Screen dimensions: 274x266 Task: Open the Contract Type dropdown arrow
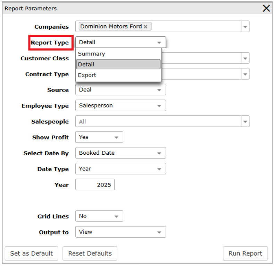pos(245,74)
